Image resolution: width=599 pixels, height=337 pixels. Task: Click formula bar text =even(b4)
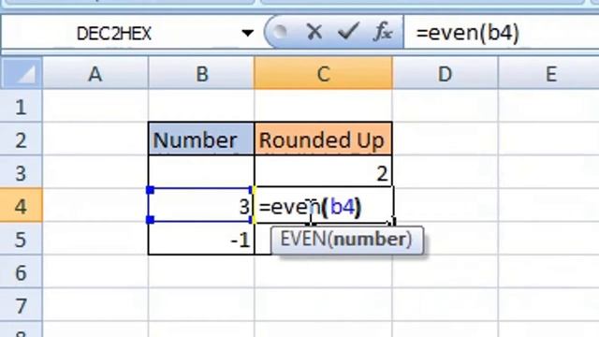(468, 33)
